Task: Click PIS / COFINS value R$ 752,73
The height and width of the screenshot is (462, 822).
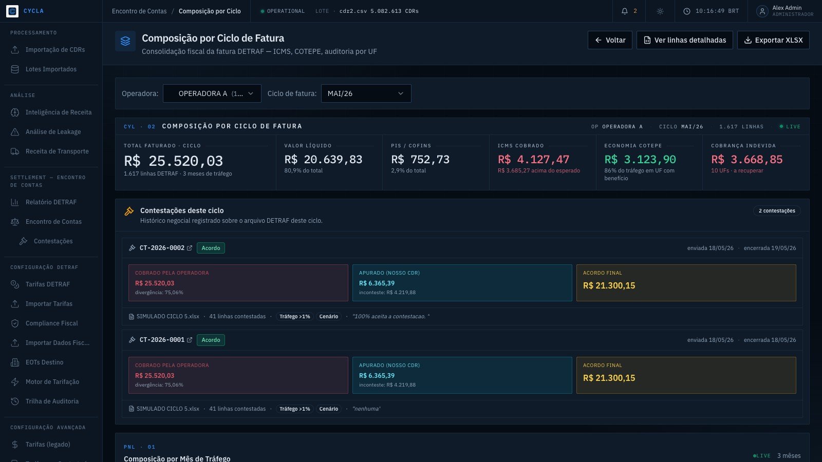Action: click(x=420, y=160)
